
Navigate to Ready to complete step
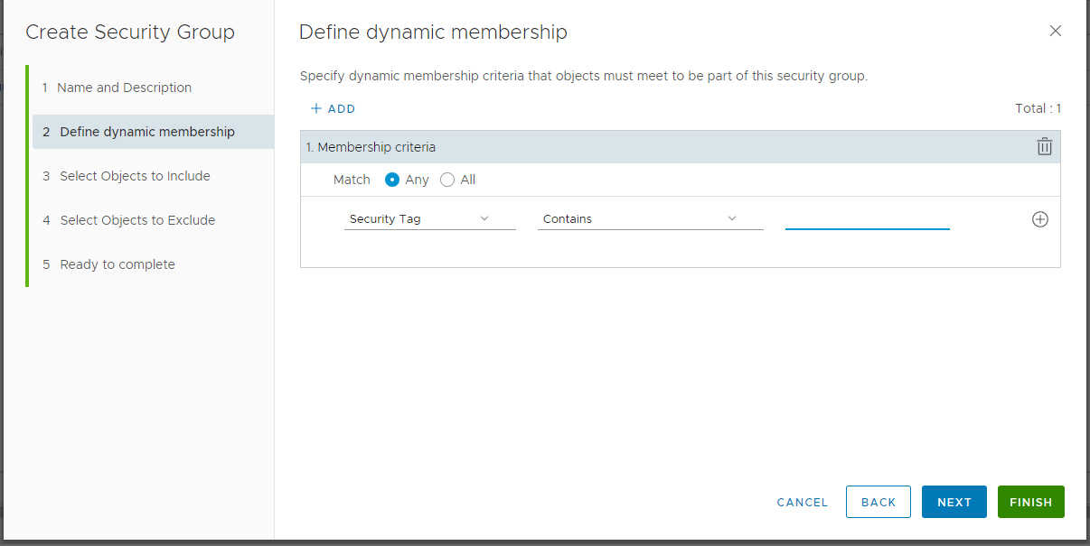[117, 264]
